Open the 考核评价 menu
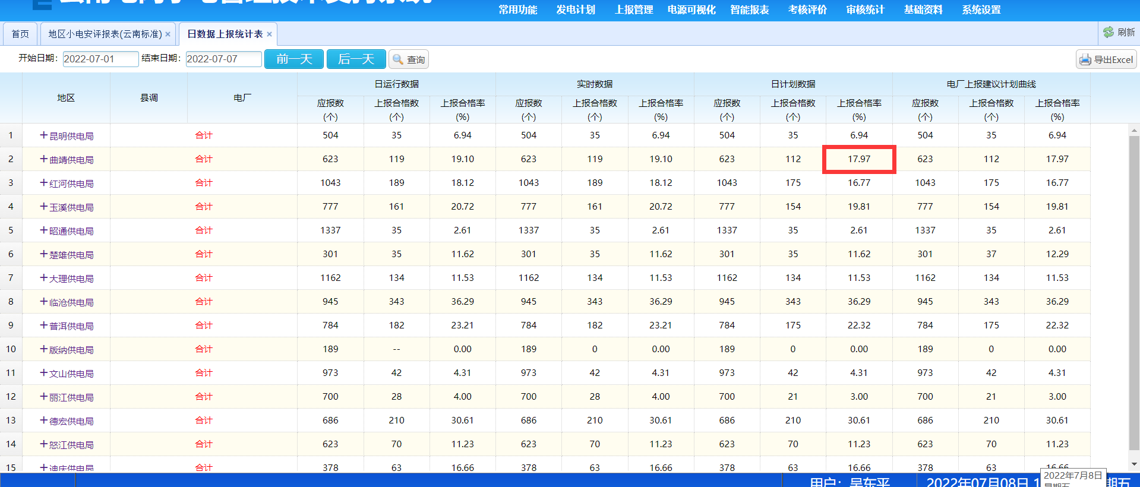 pyautogui.click(x=807, y=10)
